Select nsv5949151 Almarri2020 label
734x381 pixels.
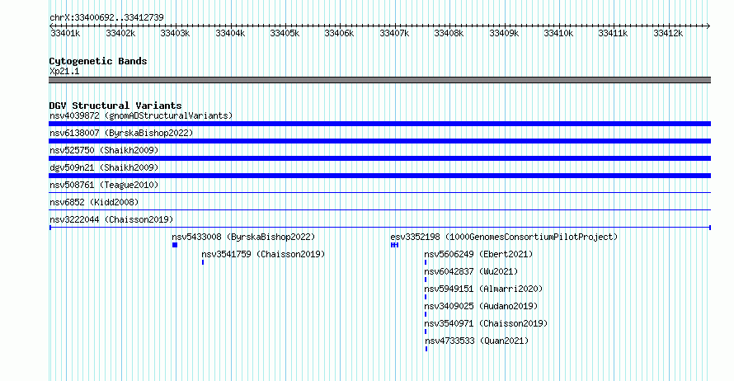point(483,289)
